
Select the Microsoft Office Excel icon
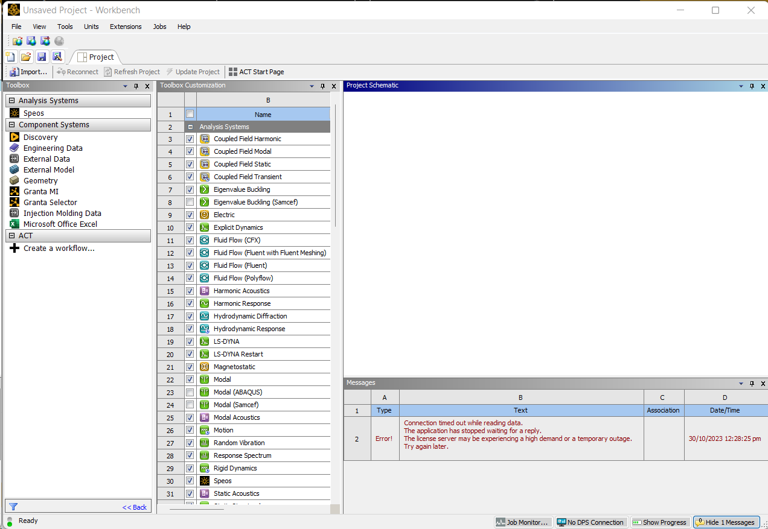tap(14, 224)
